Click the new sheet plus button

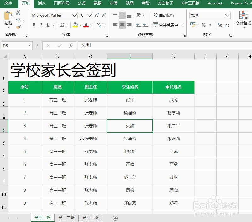click(115, 218)
